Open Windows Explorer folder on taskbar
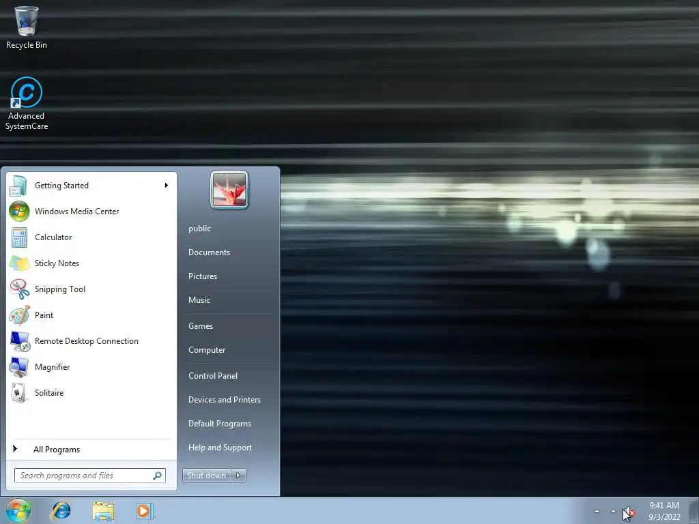The width and height of the screenshot is (699, 524). point(103,510)
